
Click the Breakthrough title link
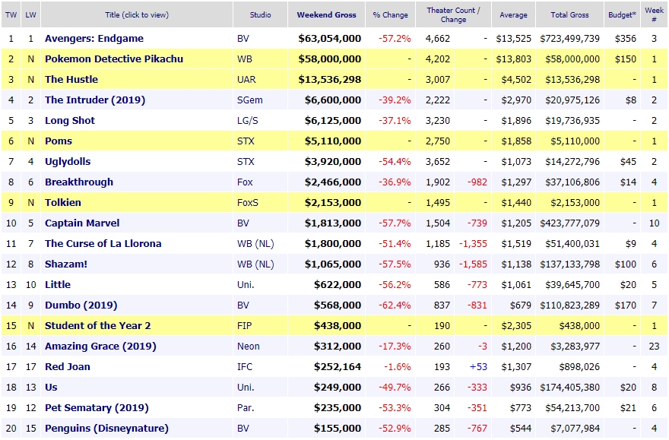[x=79, y=182]
